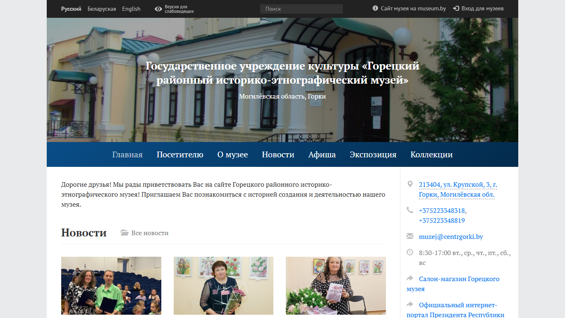Image resolution: width=565 pixels, height=318 pixels.
Task: Click the eye icon for visually impaired version
Action: click(x=158, y=9)
